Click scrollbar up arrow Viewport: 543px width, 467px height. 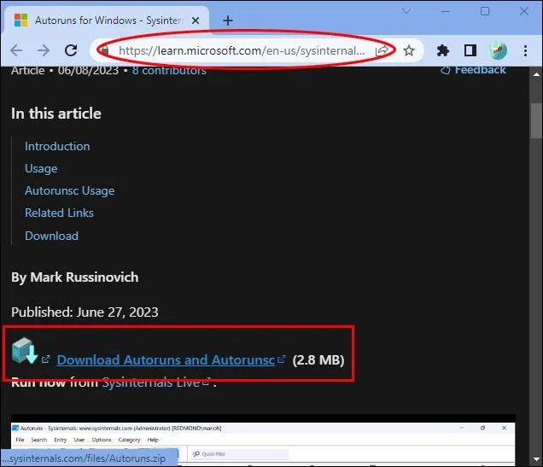[536, 74]
